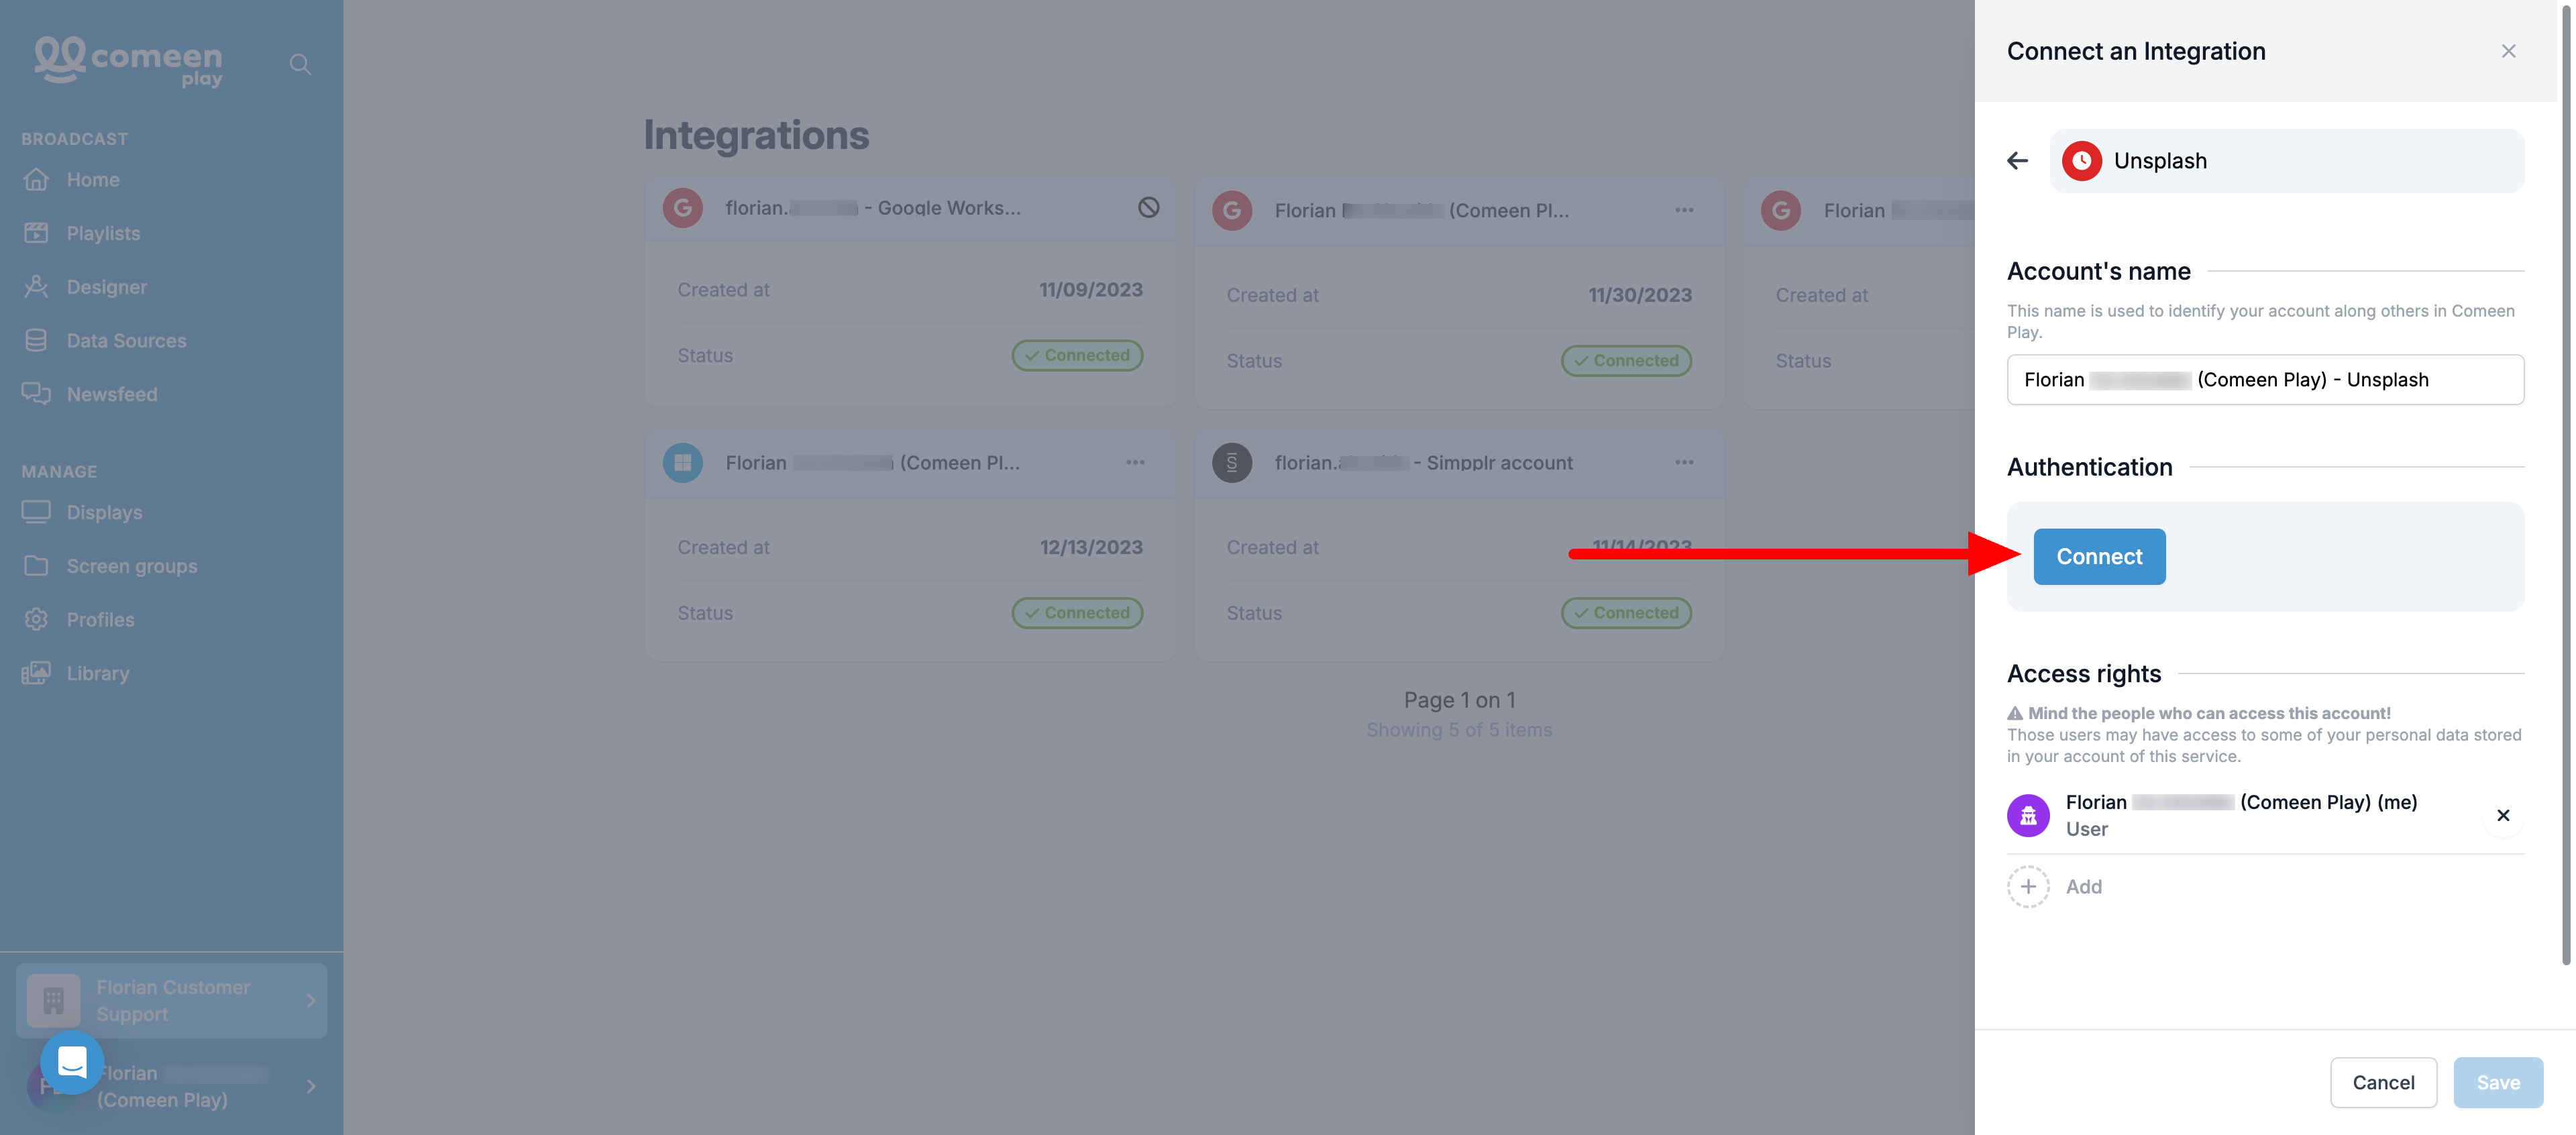Click the 'Mind the people' warning text
Screen dimensions: 2576x1135
tap(2209, 714)
